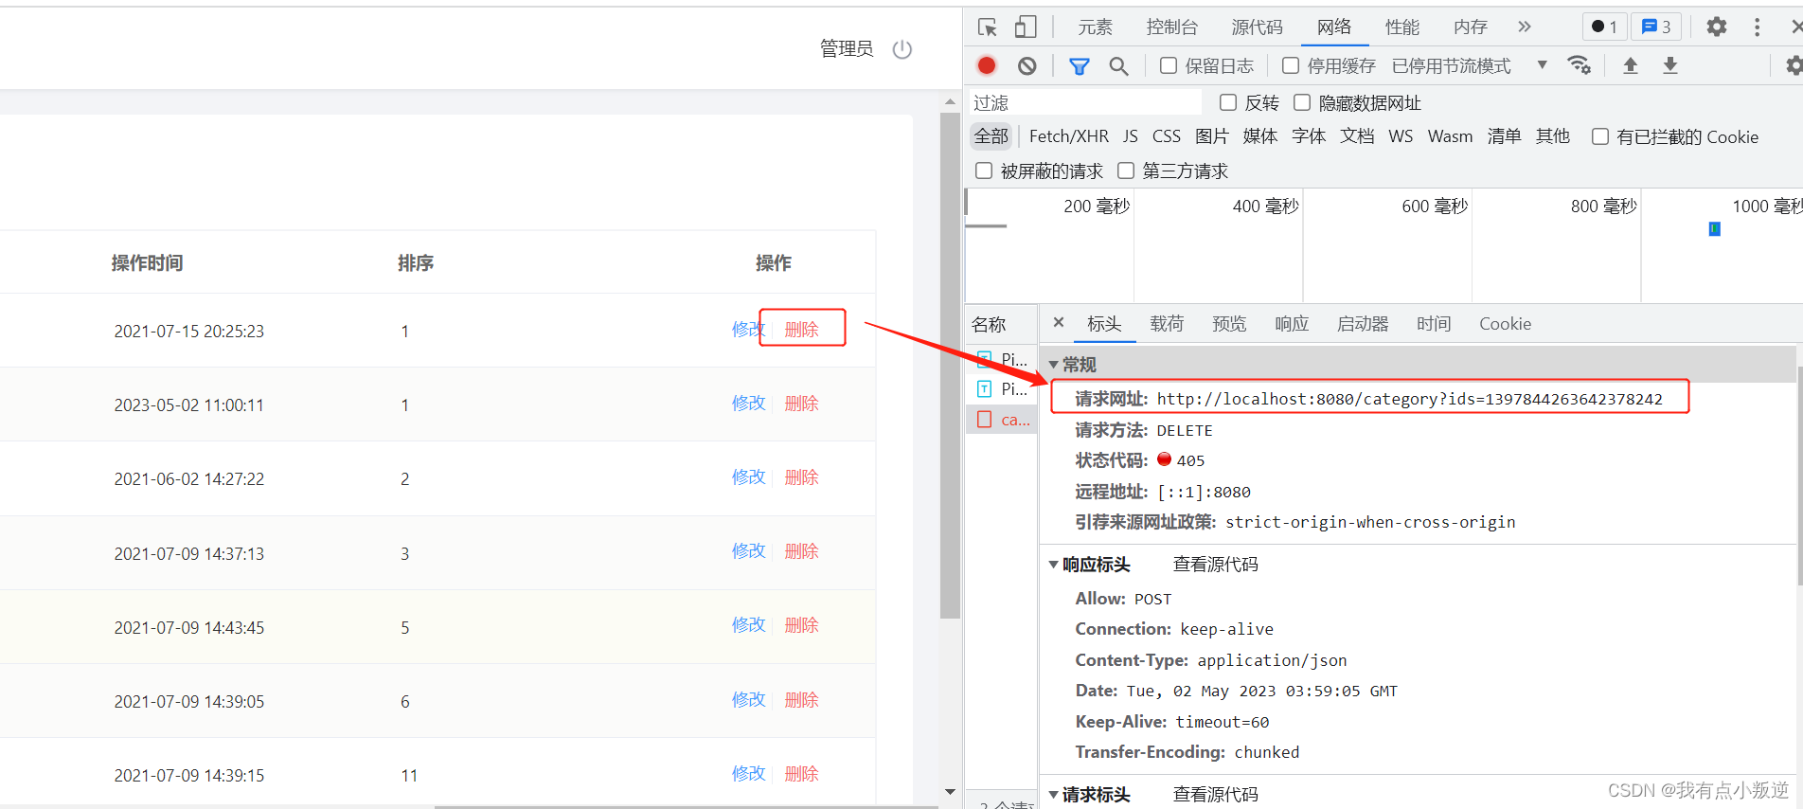Image resolution: width=1803 pixels, height=809 pixels.
Task: Click the 过滤 filter input field
Action: tap(1085, 102)
